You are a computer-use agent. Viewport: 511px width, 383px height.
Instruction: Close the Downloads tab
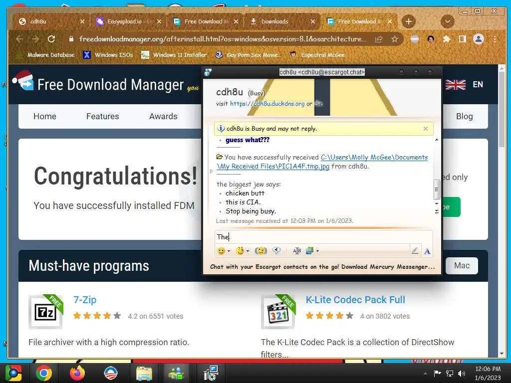313,21
